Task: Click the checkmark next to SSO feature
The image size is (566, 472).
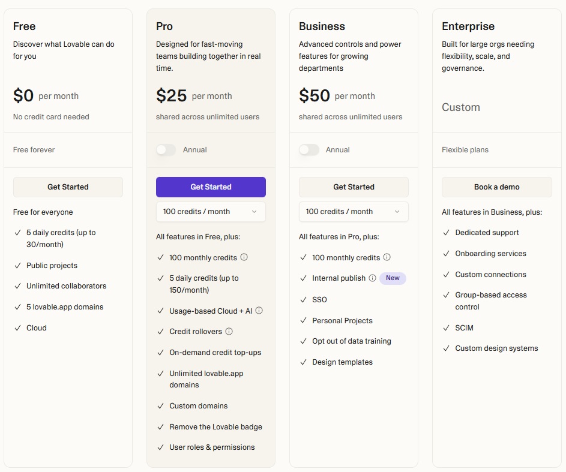Action: (x=303, y=299)
